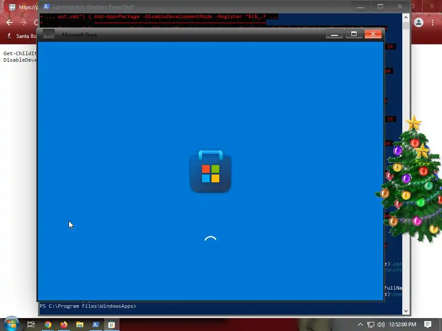Open the Santa bookmark in Chrome bookmarks bar
This screenshot has height=331, width=442.
tap(22, 36)
